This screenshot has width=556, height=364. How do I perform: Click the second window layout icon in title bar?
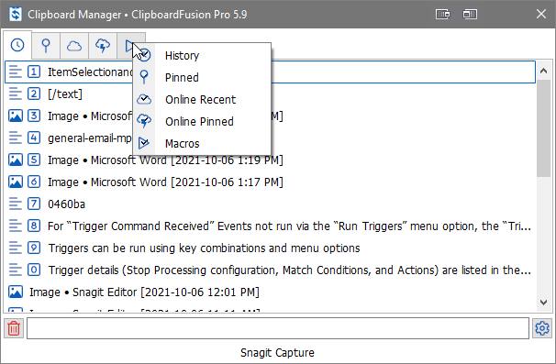(x=470, y=14)
